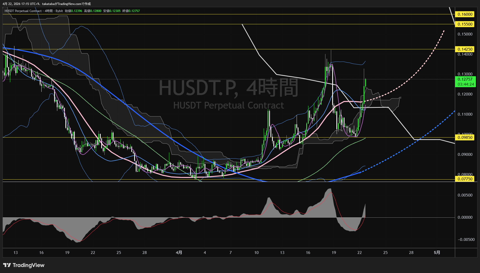Click the yellow 0.14250 price label
The image size is (480, 273).
tap(465, 49)
